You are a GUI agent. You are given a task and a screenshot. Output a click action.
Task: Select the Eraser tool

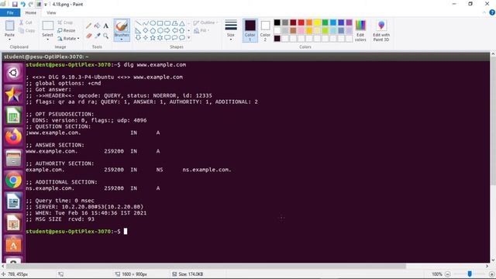pyautogui.click(x=89, y=36)
